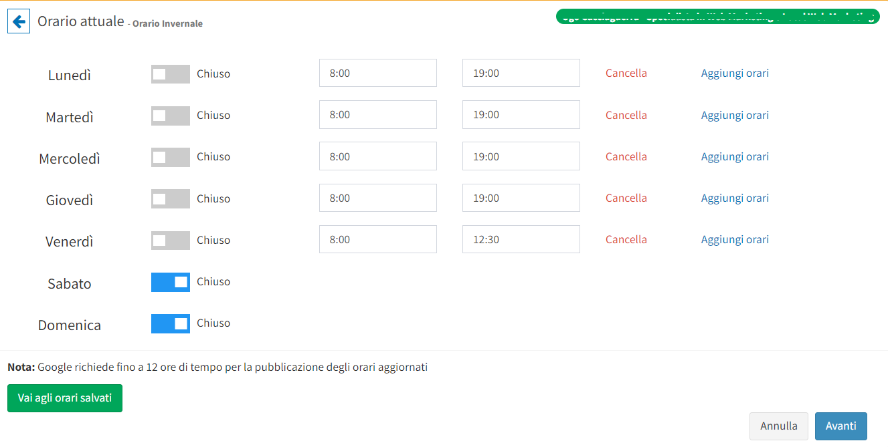Screen dimensions: 888x447
Task: Toggle Martedì Chiuso switch
Action: [170, 116]
